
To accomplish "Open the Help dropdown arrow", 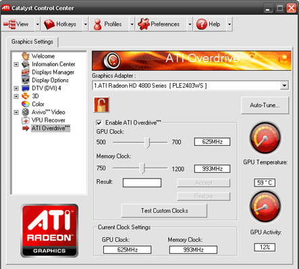I will click(229, 24).
